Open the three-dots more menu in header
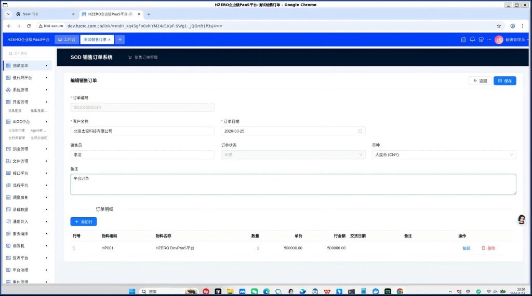Viewport: 532px width, 296px height. pyautogui.click(x=489, y=39)
